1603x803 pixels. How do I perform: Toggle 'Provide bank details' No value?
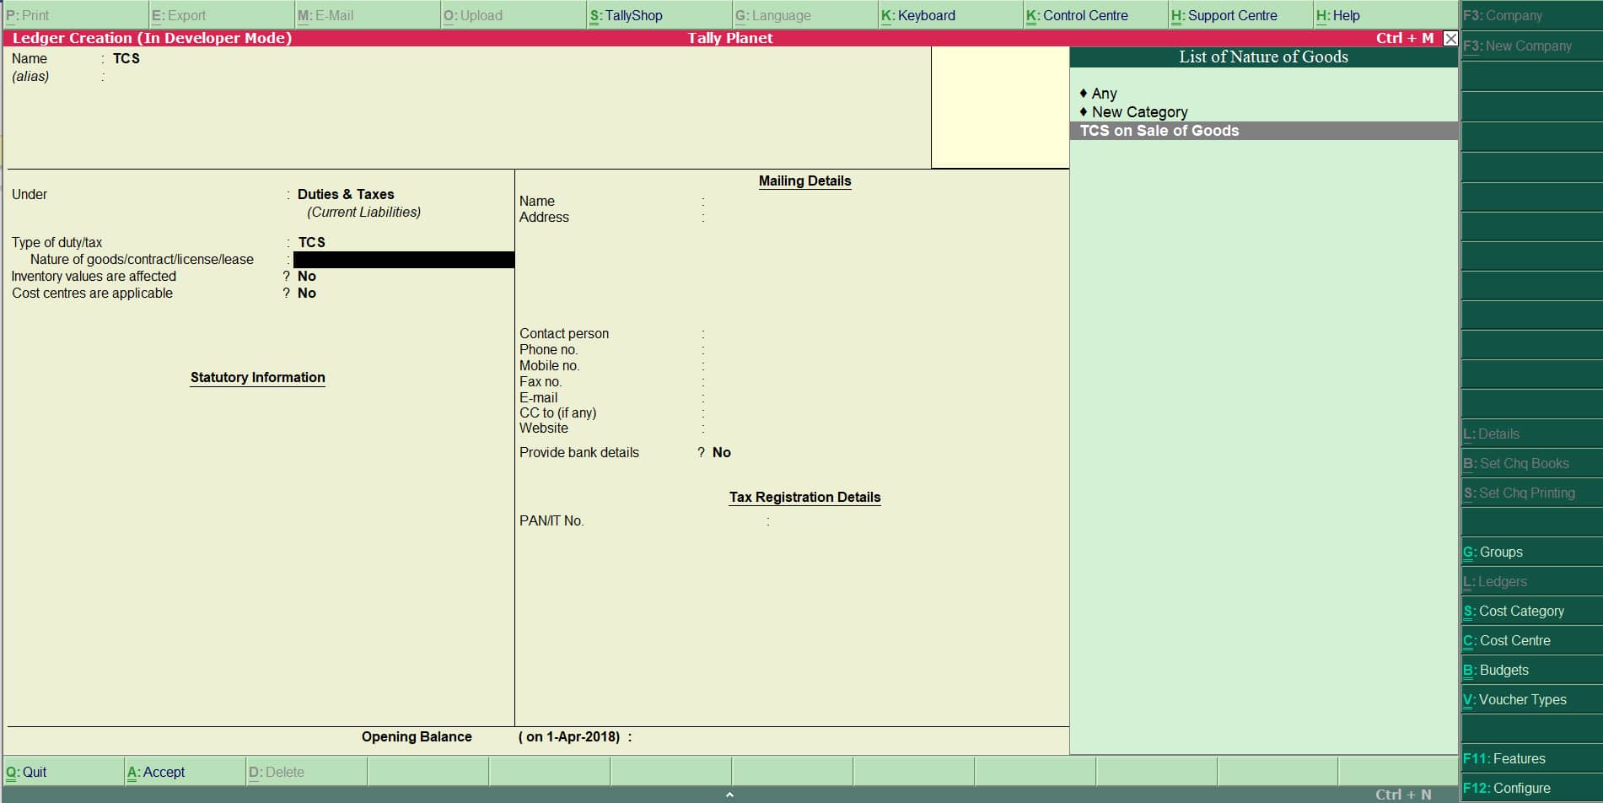point(722,452)
